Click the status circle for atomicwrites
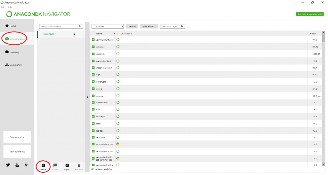This screenshot has width=328, height=175. pyautogui.click(x=118, y=103)
